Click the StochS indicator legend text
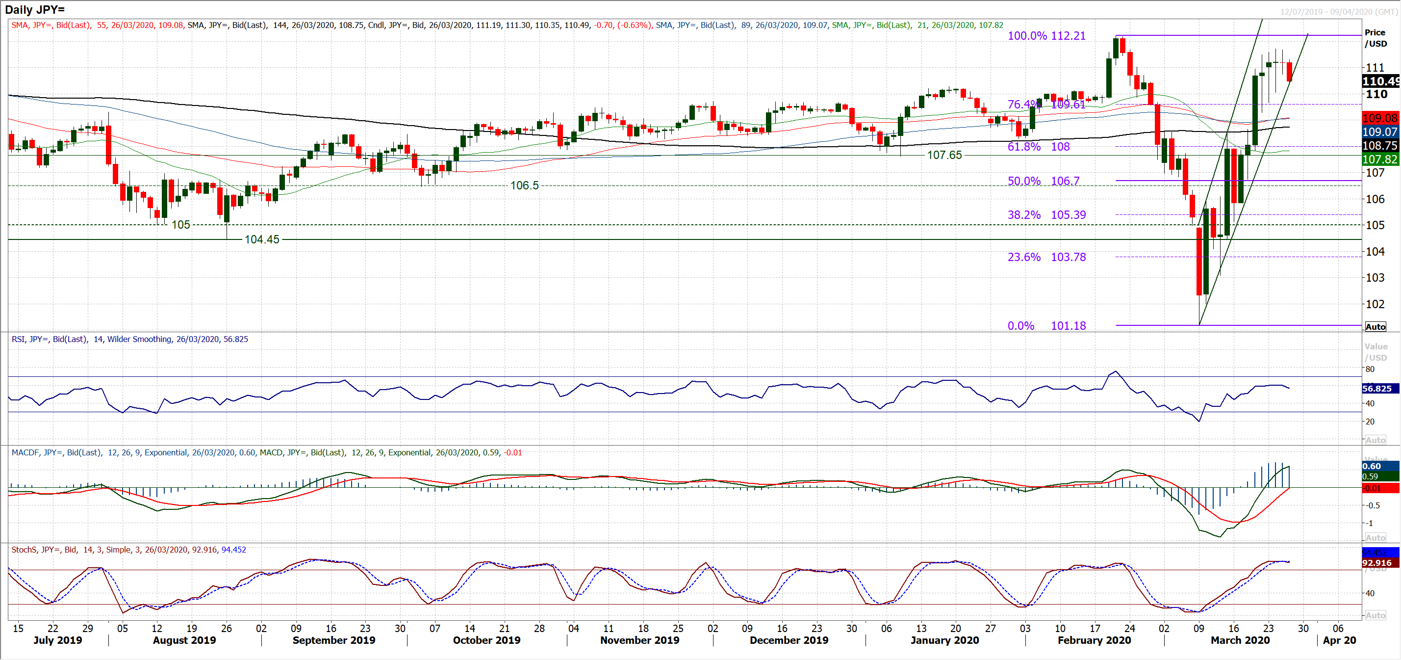This screenshot has height=660, width=1401. click(x=128, y=550)
